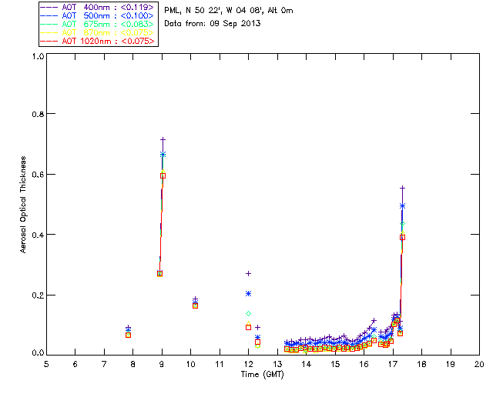The height and width of the screenshot is (394, 493).
Task: Click the red square marker near 0.06 before hour 8
Action: pyautogui.click(x=129, y=336)
